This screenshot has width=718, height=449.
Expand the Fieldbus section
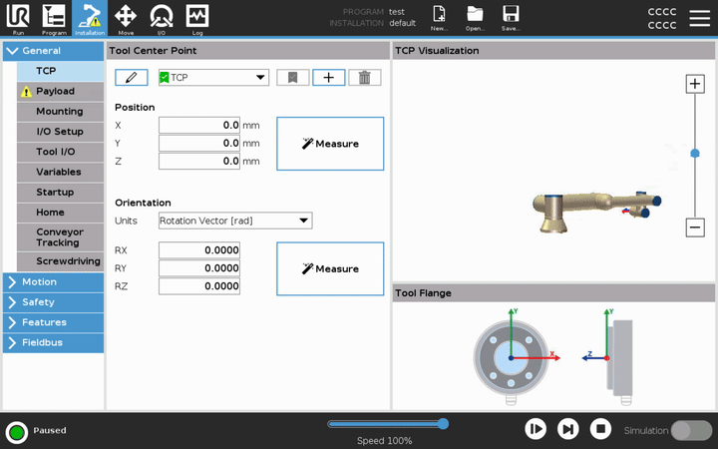click(53, 342)
